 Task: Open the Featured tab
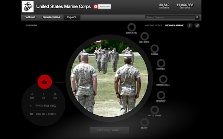(30, 17)
